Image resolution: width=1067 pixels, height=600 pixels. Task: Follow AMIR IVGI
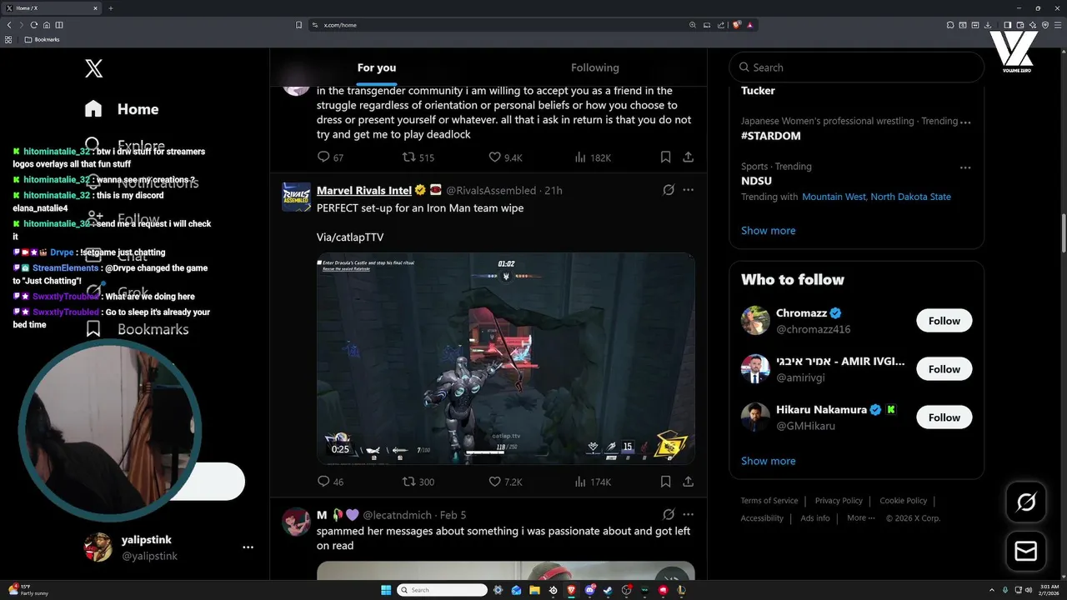click(944, 369)
